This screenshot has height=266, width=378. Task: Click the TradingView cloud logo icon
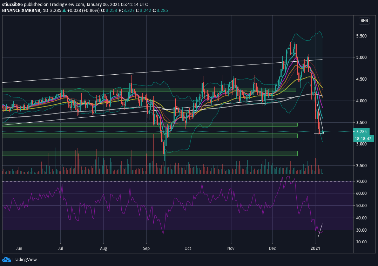point(7,259)
